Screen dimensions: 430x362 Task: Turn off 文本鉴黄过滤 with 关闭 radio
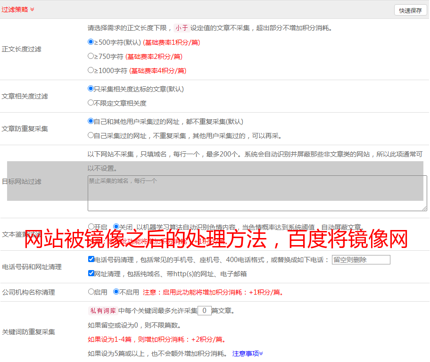[x=116, y=227]
